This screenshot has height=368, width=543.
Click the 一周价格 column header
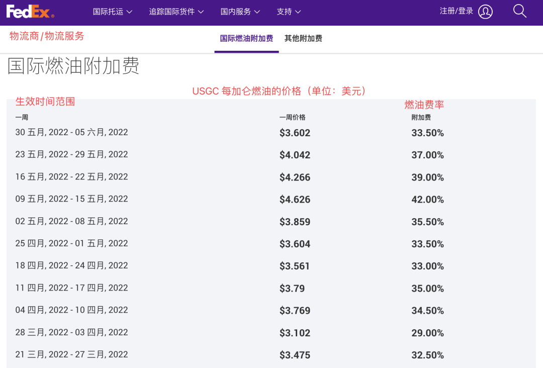293,117
